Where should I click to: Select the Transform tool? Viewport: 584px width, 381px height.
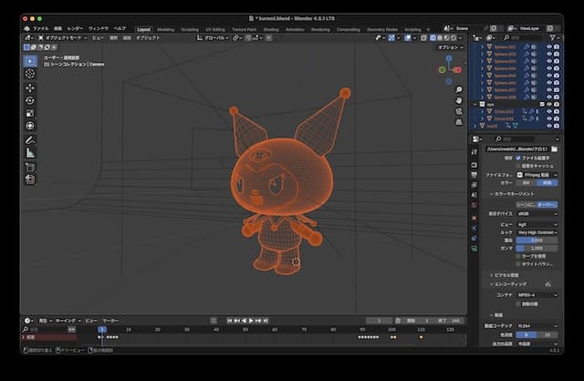30,126
